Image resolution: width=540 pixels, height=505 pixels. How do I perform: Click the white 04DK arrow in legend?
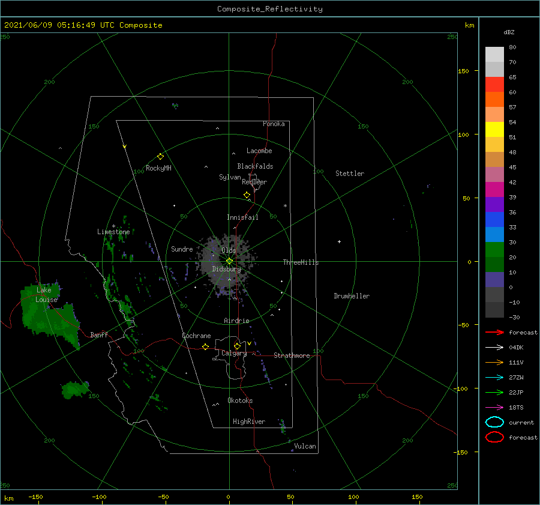click(494, 347)
